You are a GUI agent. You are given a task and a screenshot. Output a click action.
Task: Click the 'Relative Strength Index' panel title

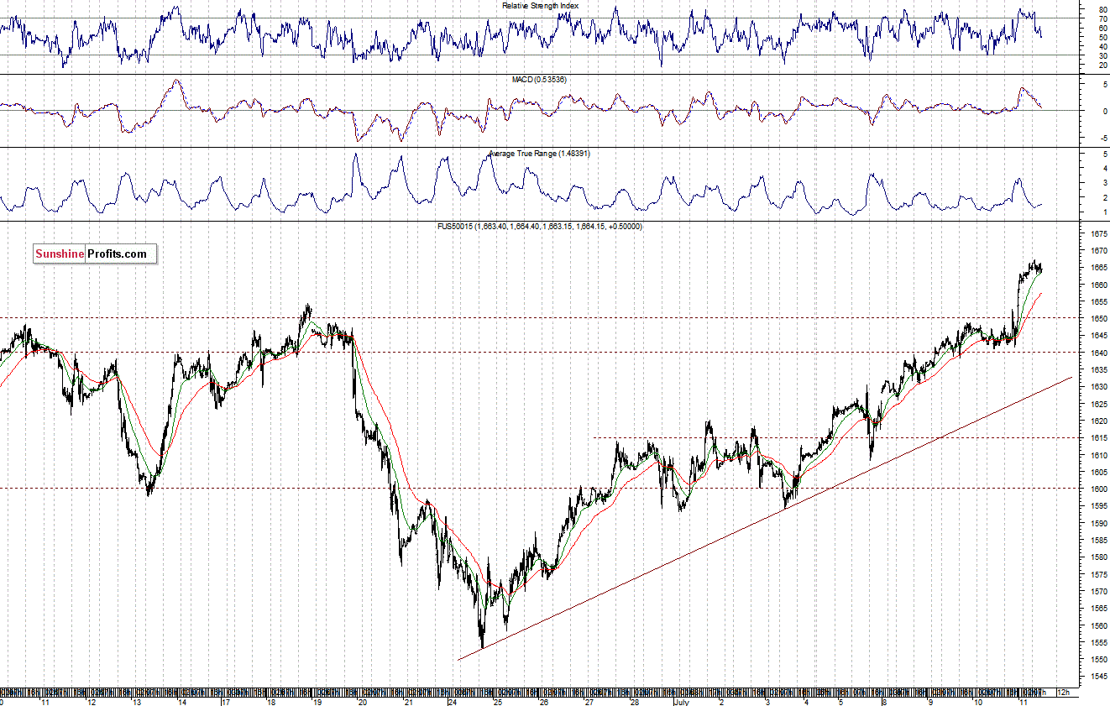[540, 6]
